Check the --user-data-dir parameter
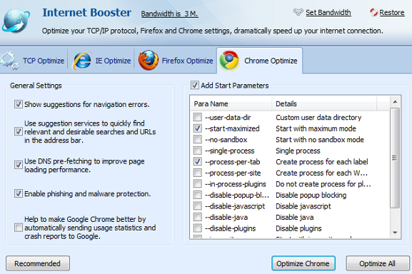 198,117
